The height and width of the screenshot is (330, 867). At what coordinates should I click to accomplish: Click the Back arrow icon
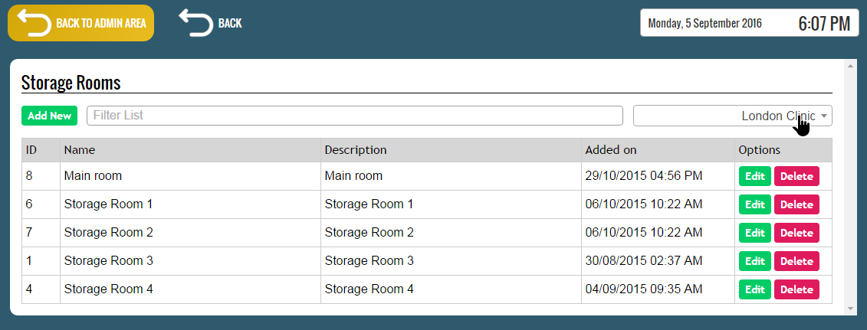[195, 22]
